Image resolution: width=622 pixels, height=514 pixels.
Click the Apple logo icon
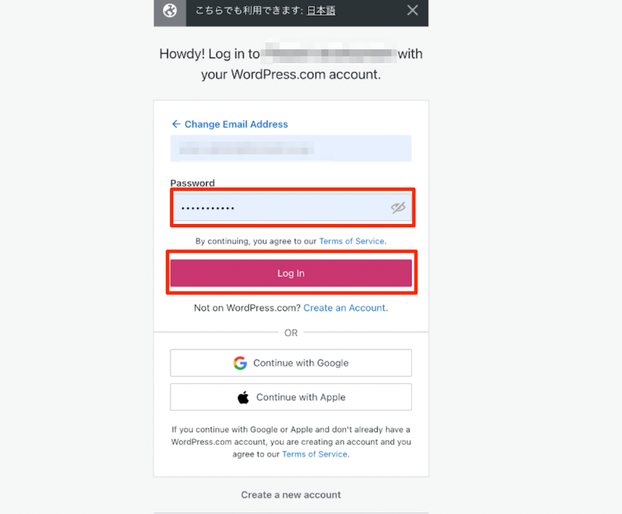[x=243, y=397]
